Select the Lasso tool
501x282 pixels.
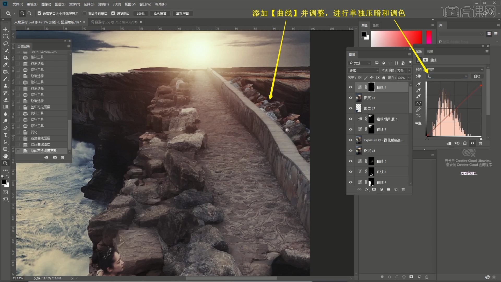[5, 43]
